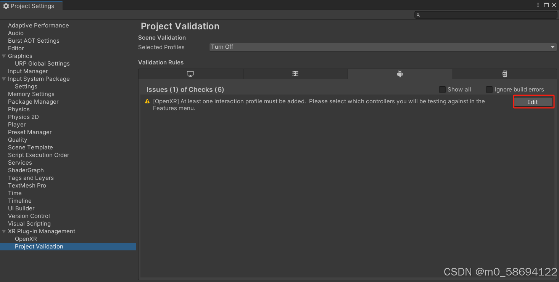Collapse the Input System Package group

3,79
